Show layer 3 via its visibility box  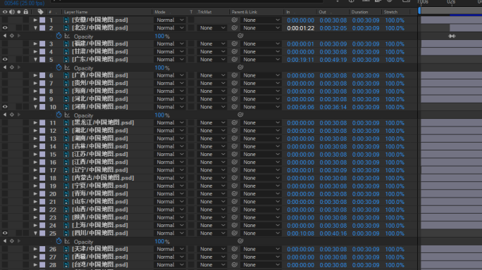click(5, 44)
